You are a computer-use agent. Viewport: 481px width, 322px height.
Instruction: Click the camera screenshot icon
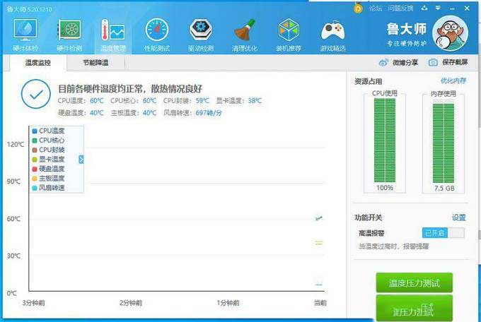[x=433, y=63]
